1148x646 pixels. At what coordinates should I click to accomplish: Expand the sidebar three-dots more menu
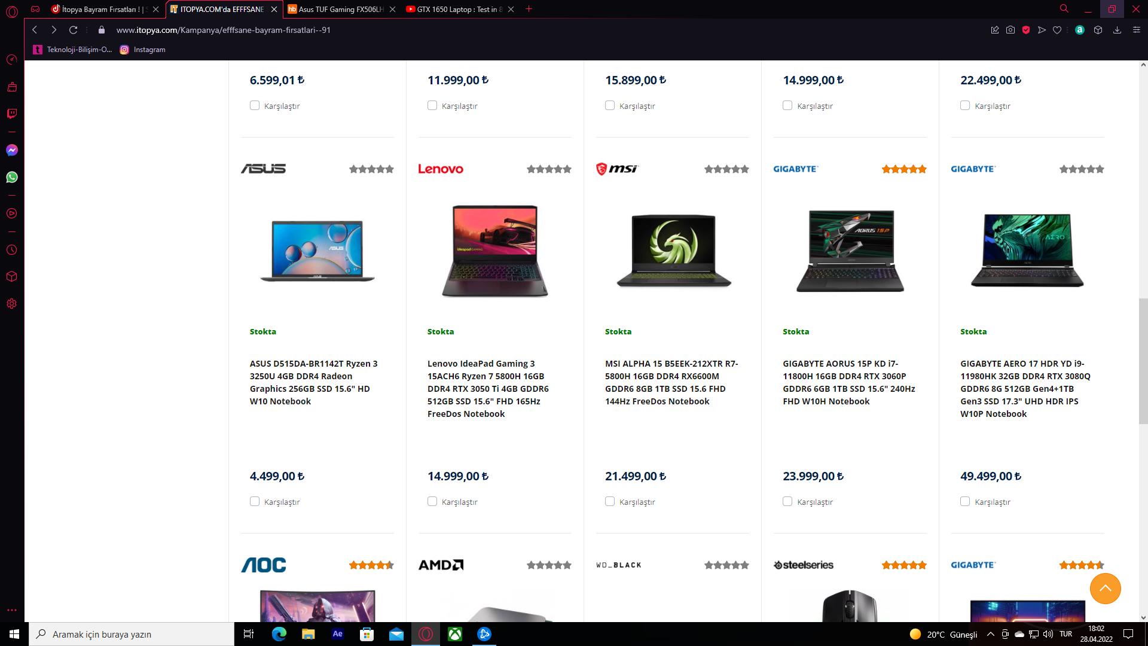(x=12, y=610)
